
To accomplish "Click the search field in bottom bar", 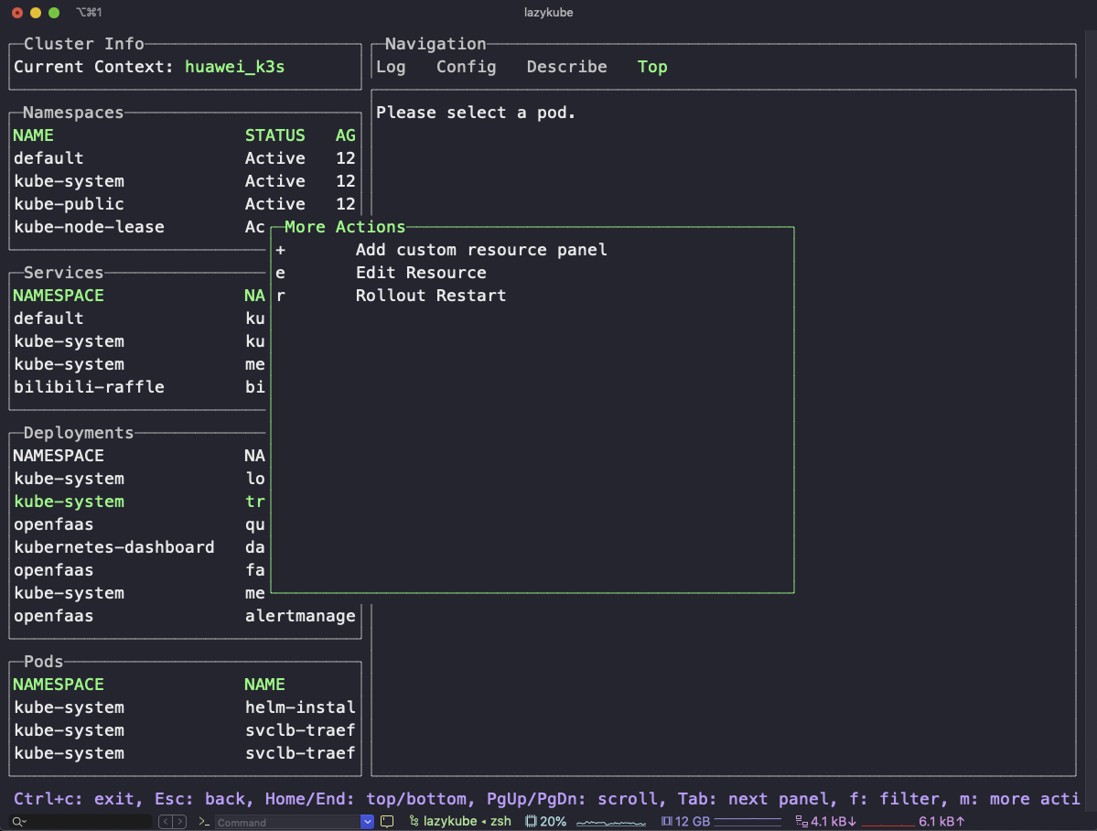I will (x=81, y=822).
